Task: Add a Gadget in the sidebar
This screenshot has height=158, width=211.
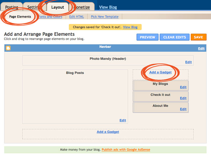Action: coord(161,72)
